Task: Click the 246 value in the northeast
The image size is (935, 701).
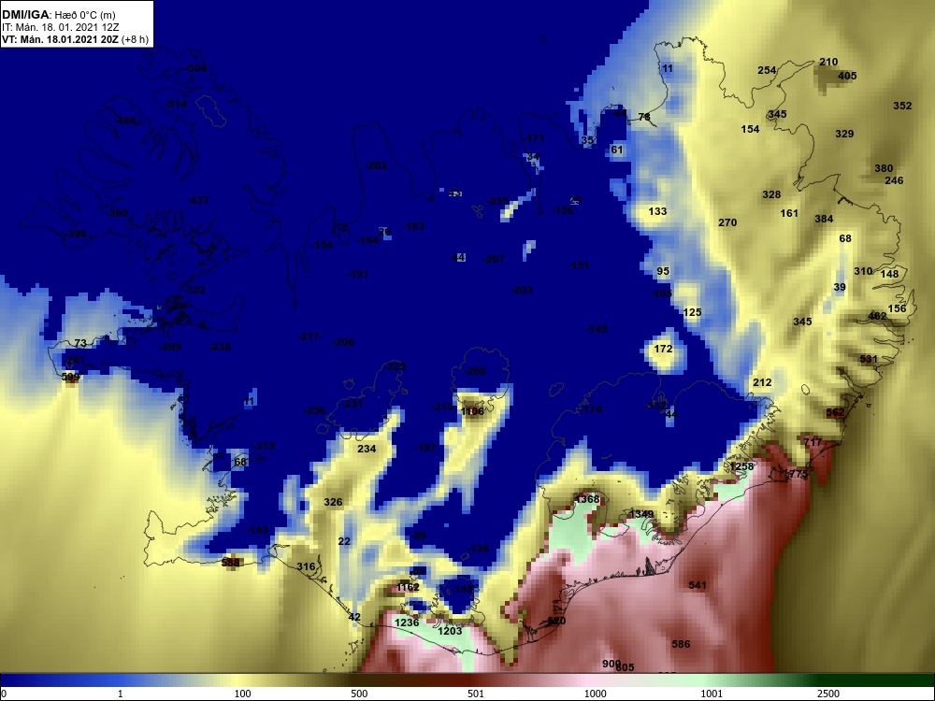Action: tap(894, 180)
